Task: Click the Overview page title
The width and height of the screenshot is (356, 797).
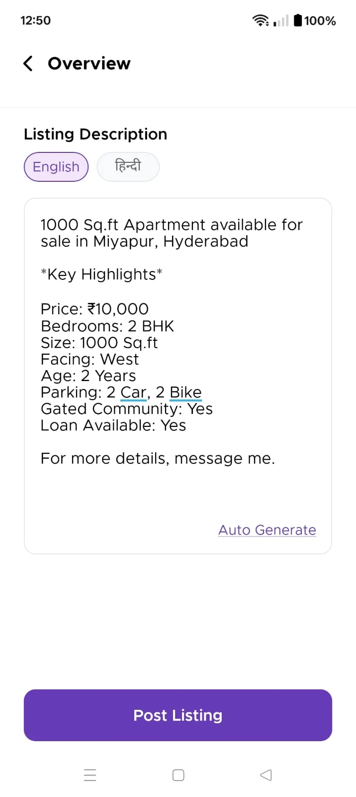Action: (x=89, y=64)
